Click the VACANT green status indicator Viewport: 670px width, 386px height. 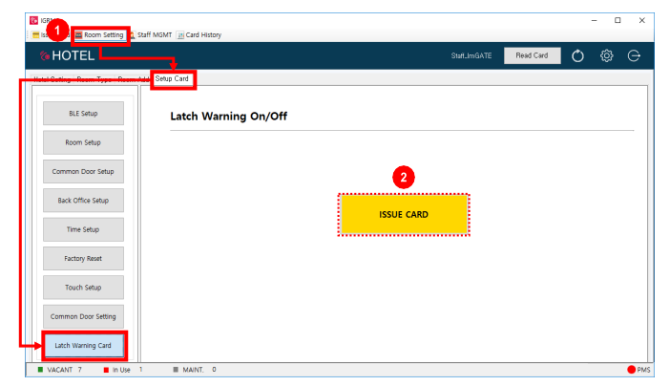coord(41,370)
